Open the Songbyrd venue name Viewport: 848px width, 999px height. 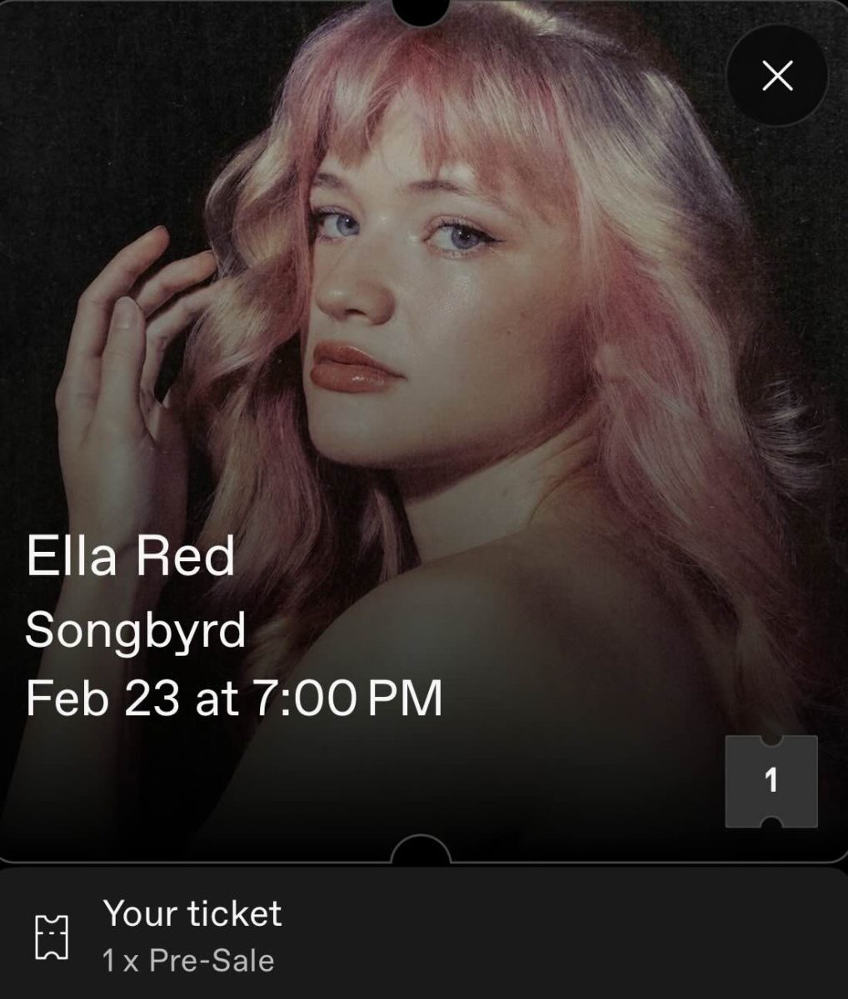coord(136,629)
